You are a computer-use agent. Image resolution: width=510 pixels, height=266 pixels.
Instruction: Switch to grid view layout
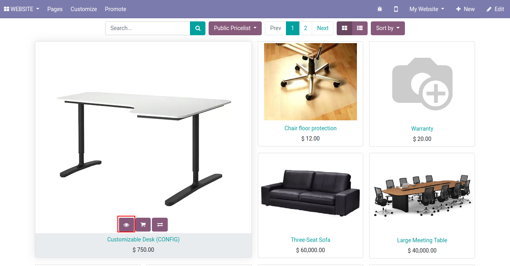pos(345,28)
